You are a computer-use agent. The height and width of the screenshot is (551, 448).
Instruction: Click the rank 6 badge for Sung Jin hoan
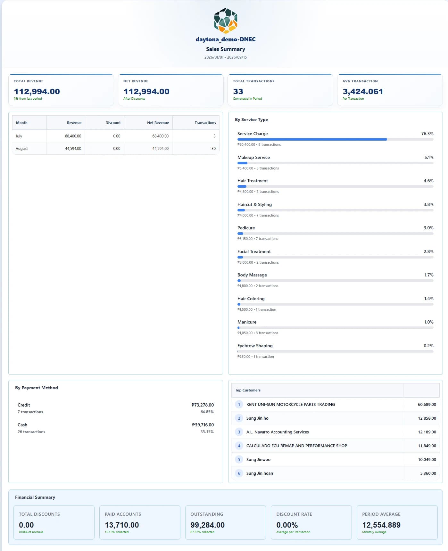pos(239,473)
